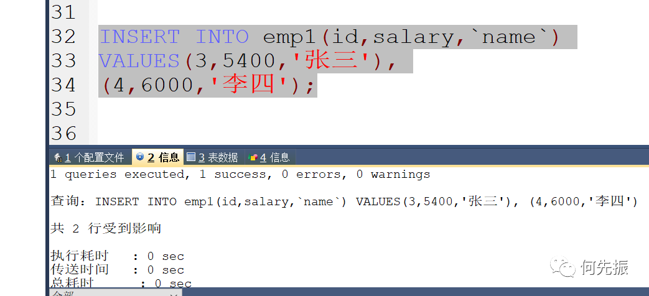Image resolution: width=649 pixels, height=296 pixels.
Task: Open the 全部 filter dropdown at bottom
Action: tap(116, 293)
